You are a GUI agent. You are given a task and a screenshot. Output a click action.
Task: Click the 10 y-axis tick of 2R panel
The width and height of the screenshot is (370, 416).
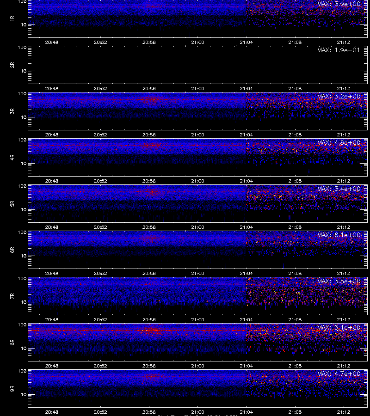(24, 71)
